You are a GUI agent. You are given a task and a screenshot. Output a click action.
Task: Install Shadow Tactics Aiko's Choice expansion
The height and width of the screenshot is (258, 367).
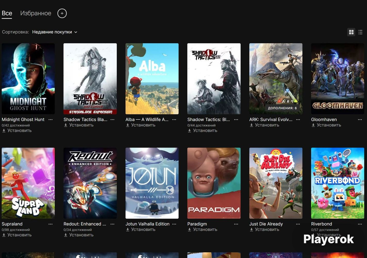pos(79,125)
